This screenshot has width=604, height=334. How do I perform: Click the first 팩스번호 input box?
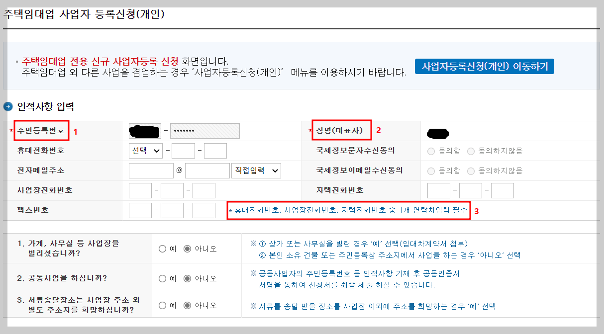pos(140,210)
